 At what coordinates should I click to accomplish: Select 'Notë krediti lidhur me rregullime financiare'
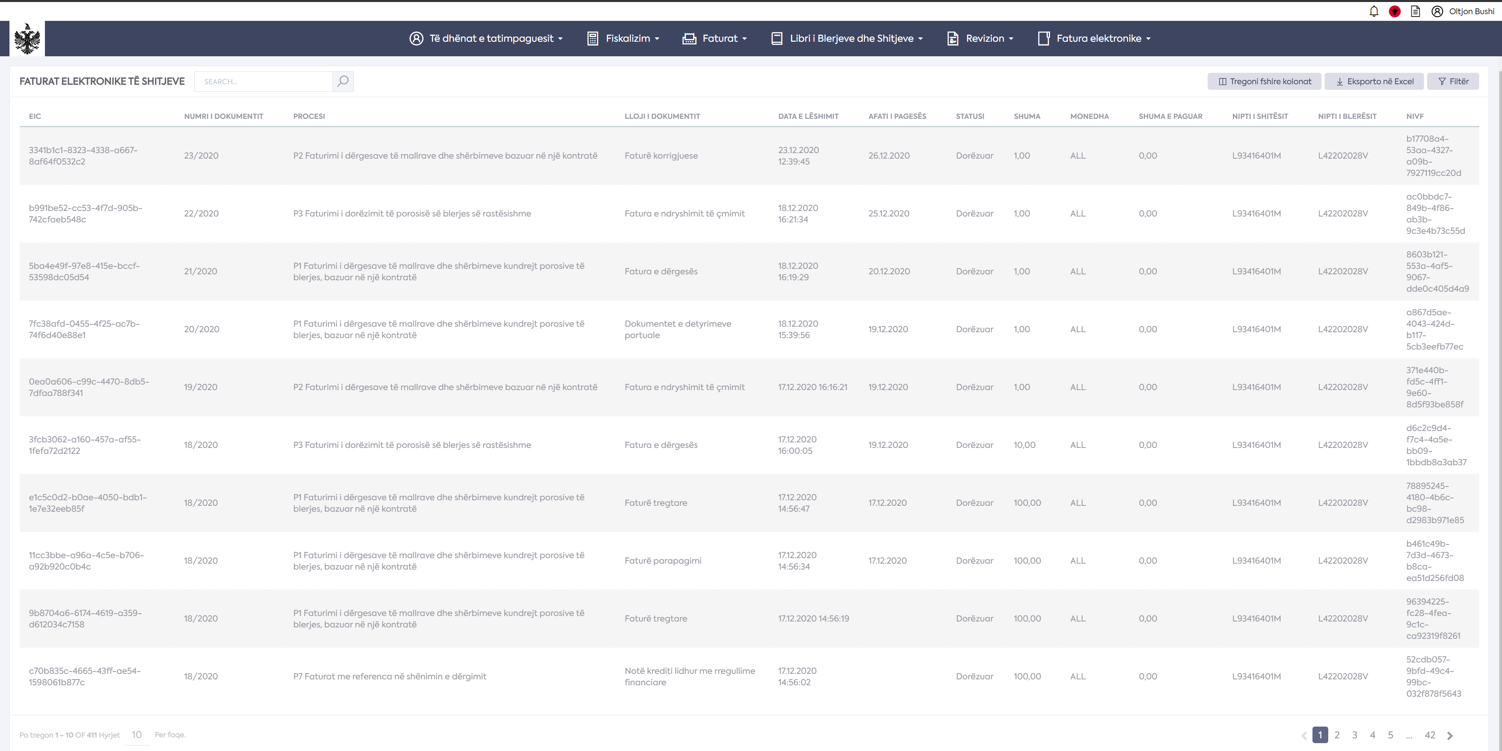[690, 677]
